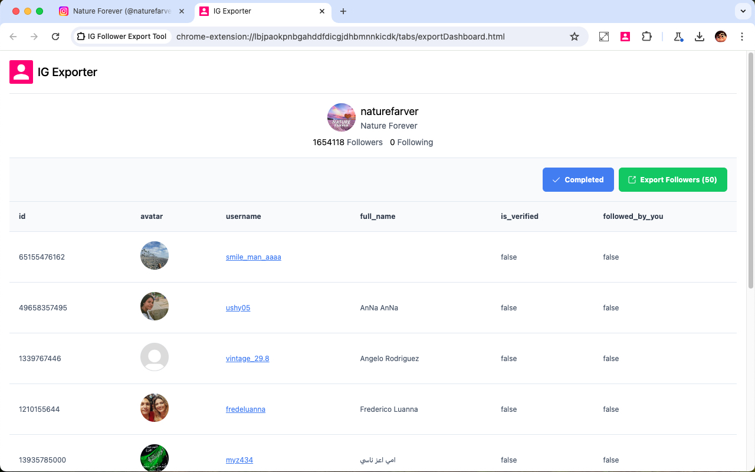Close the Nature Forever Instagram tab
Image resolution: width=755 pixels, height=472 pixels.
[182, 11]
